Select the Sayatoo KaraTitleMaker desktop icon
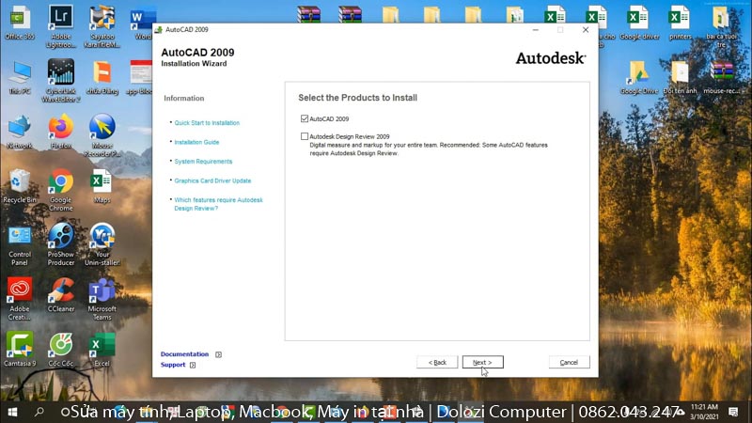 (102, 26)
